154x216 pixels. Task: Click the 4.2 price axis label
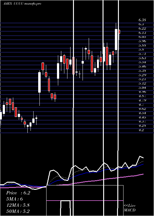(141, 130)
